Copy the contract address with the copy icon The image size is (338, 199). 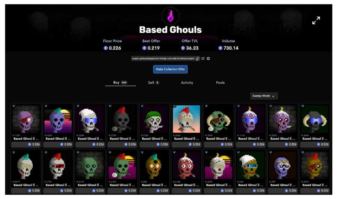click(x=197, y=59)
